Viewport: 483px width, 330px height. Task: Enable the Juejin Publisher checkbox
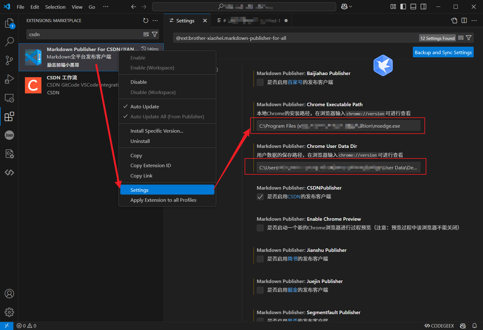pos(260,290)
